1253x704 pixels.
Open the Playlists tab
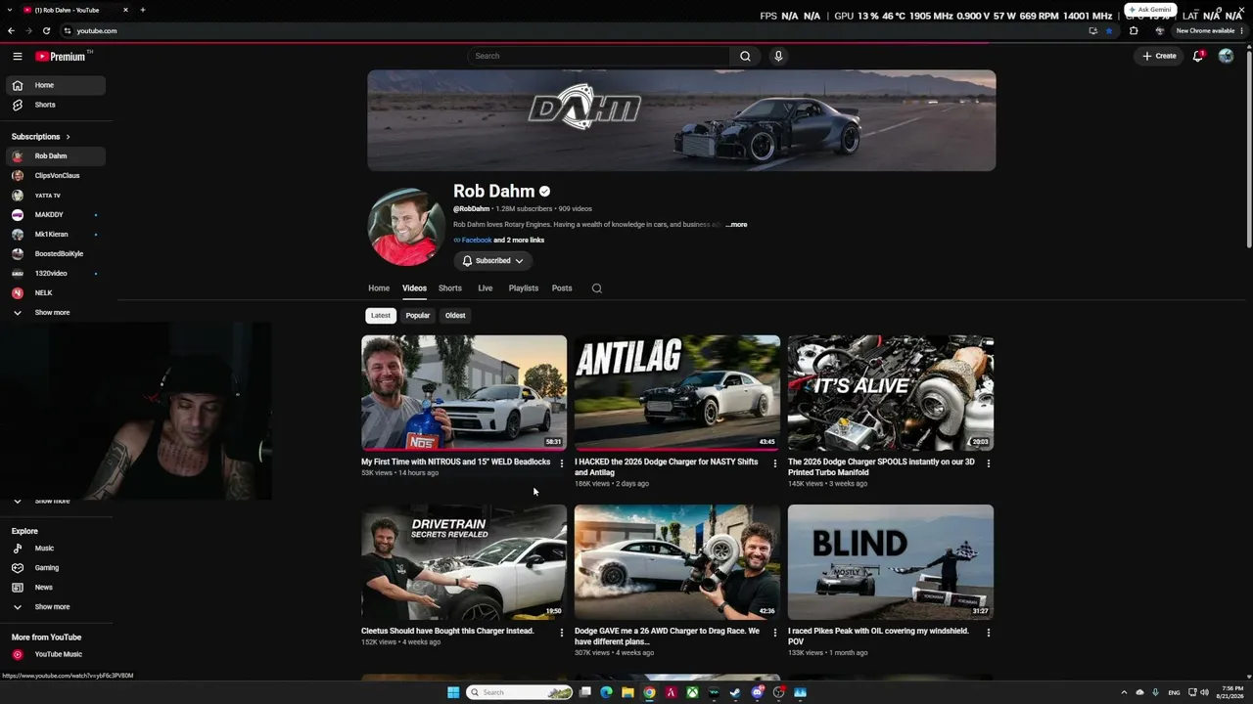click(524, 288)
